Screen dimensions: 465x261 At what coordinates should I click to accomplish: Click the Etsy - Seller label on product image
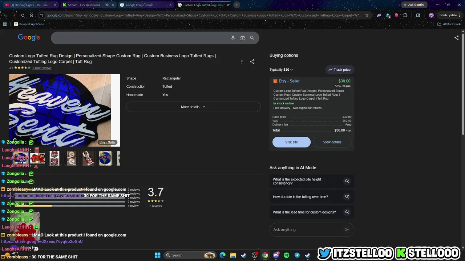(108, 142)
